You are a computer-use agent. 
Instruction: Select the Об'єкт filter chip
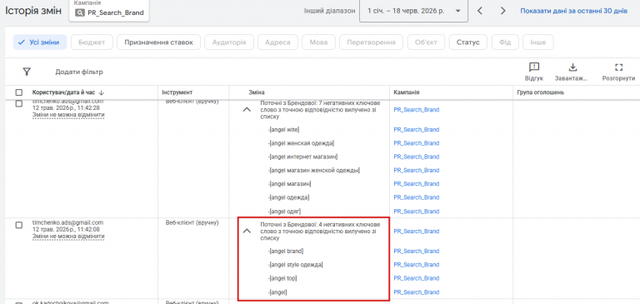coord(426,42)
